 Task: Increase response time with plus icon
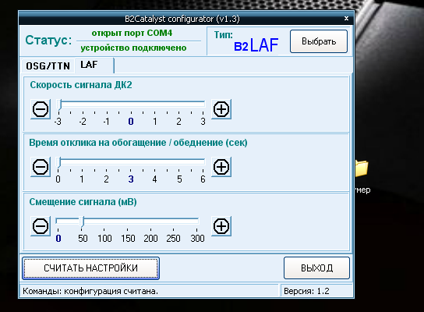pos(221,167)
